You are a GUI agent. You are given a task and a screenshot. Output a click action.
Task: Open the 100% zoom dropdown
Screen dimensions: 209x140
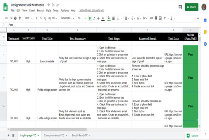(x=28, y=18)
